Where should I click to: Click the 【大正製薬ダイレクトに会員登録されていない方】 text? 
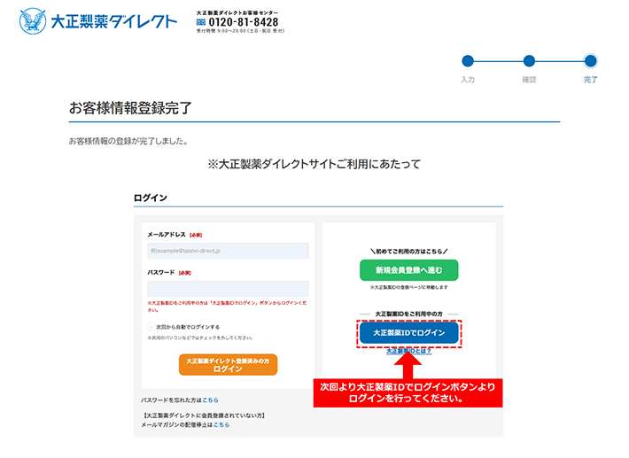pyautogui.click(x=204, y=415)
